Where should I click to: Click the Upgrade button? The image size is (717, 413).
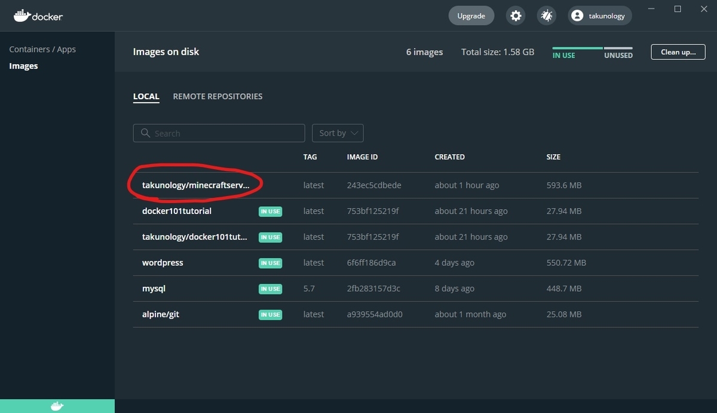tap(471, 16)
